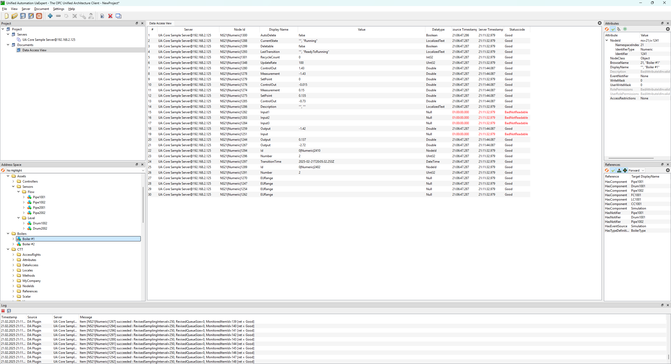
Task: Refresh the Attributes panel with orange arrows
Action: point(607,29)
